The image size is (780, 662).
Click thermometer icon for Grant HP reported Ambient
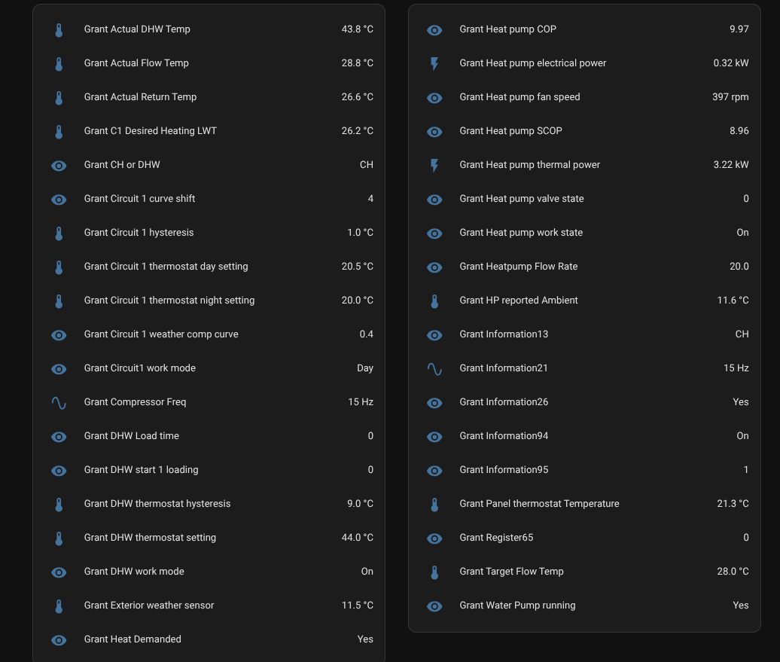point(434,301)
